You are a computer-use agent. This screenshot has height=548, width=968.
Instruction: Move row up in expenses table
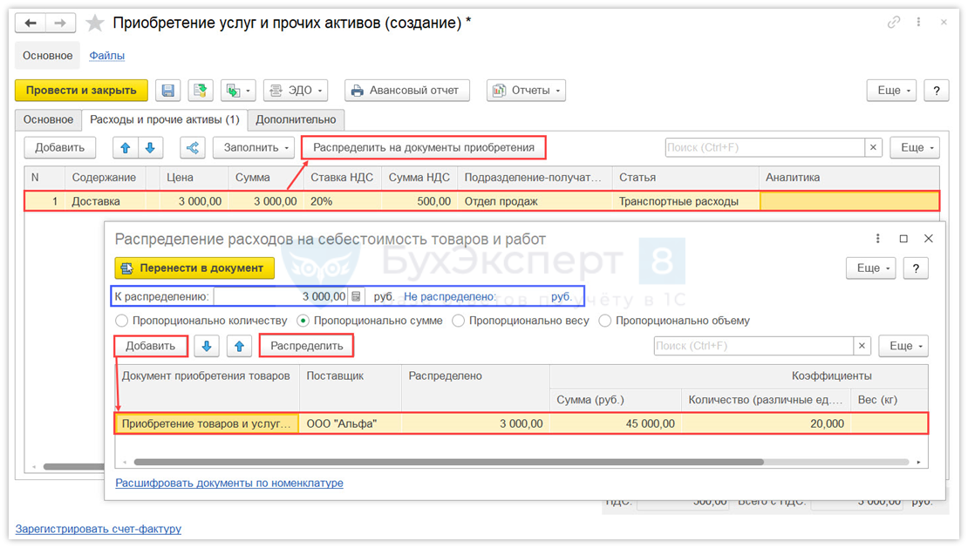[x=126, y=148]
